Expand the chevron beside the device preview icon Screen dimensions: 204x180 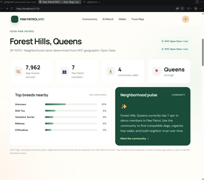[191, 8]
